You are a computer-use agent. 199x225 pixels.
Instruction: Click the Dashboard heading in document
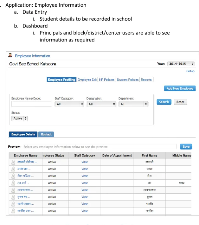[x=35, y=26]
